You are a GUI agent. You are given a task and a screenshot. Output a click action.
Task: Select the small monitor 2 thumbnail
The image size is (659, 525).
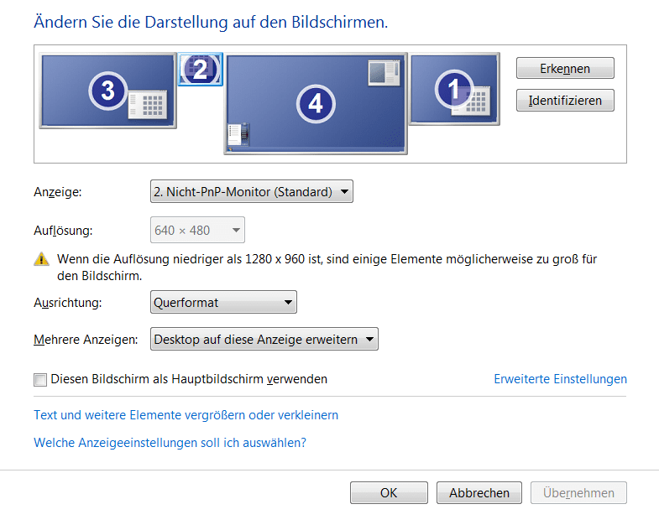(x=200, y=70)
